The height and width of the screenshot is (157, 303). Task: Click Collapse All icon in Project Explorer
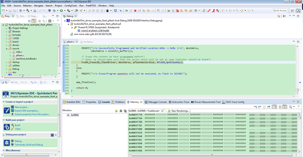coord(29,21)
